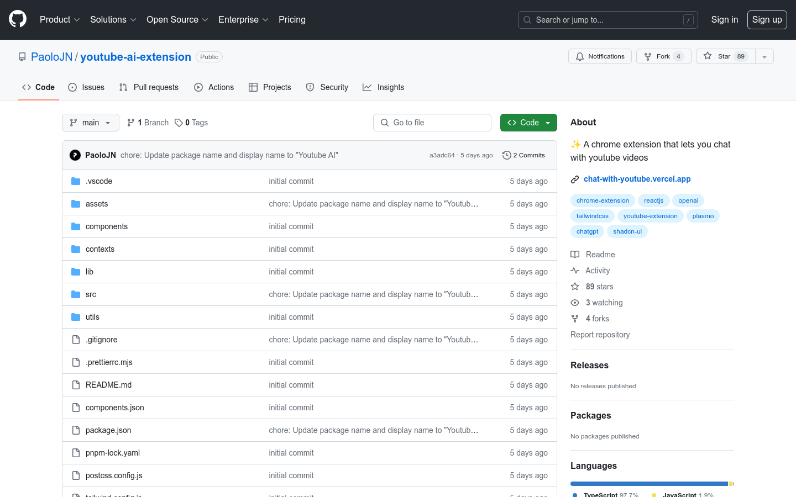Click the Go to file input
The image size is (796, 497).
[x=432, y=123]
